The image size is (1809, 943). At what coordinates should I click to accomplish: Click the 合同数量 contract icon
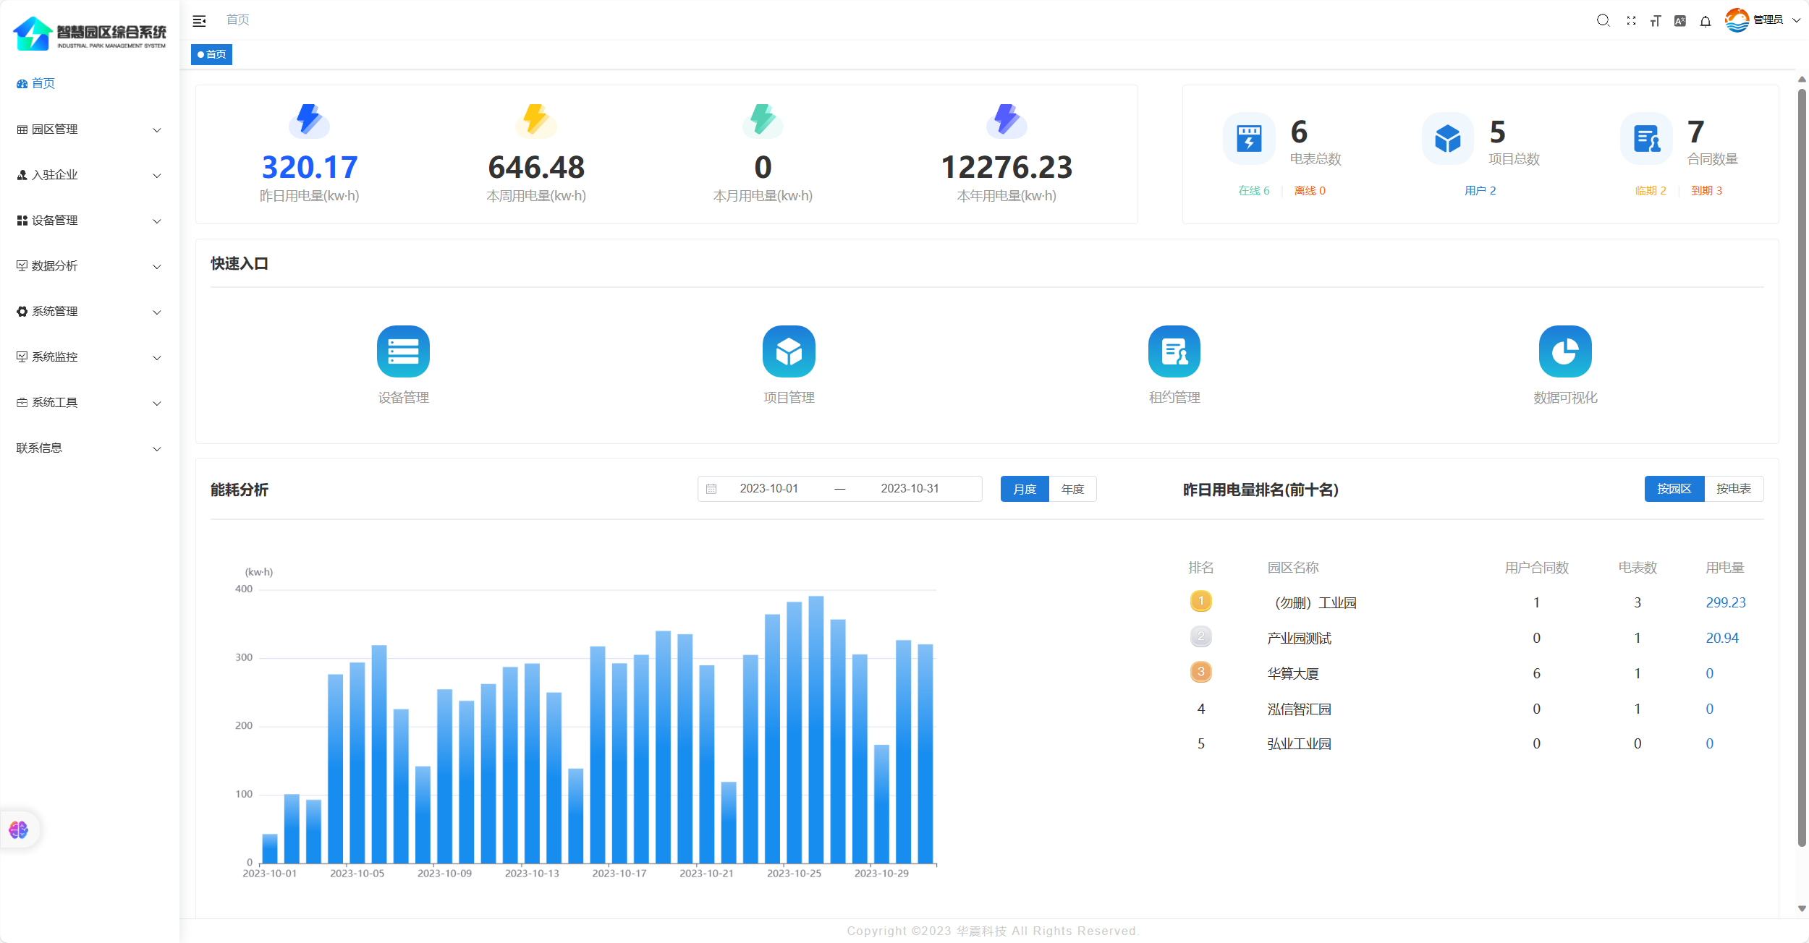pos(1647,138)
